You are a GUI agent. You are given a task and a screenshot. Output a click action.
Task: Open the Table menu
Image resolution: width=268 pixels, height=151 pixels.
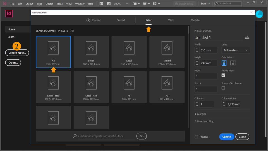(x=60, y=4)
